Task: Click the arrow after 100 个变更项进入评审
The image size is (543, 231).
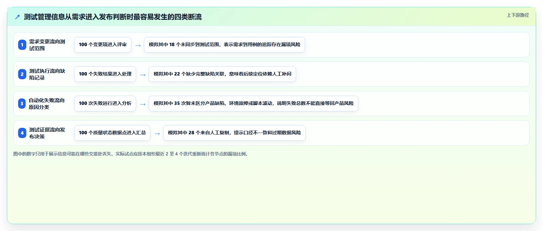Action: 138,45
